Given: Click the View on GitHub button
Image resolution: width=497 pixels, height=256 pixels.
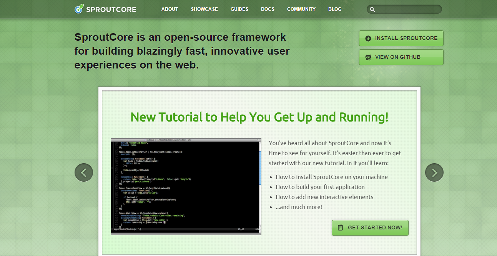Looking at the screenshot, I should coord(401,57).
